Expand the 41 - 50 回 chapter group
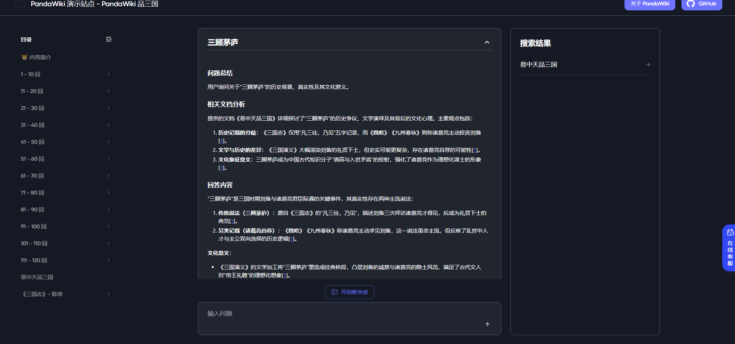735x344 pixels. tap(109, 142)
